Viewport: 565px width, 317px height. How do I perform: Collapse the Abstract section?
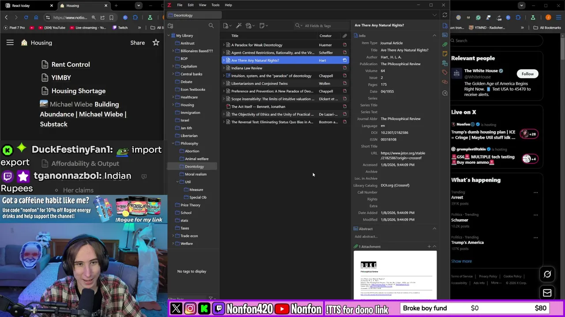pos(434,229)
